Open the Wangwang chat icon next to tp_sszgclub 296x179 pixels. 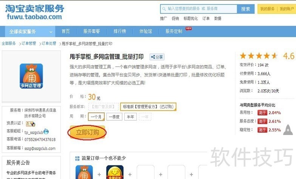(x=46, y=132)
